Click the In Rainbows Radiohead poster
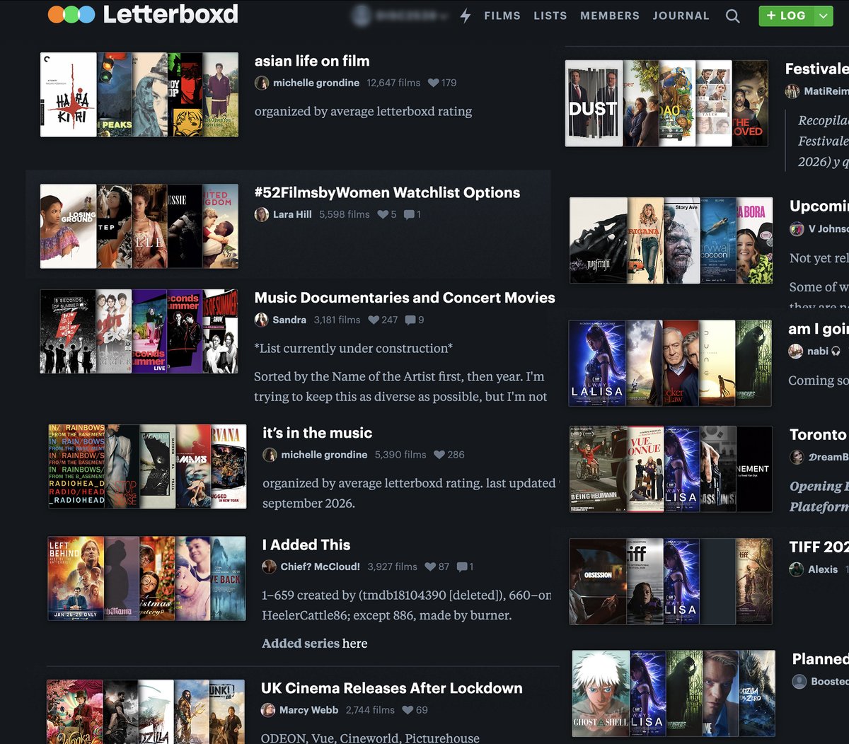 point(76,466)
